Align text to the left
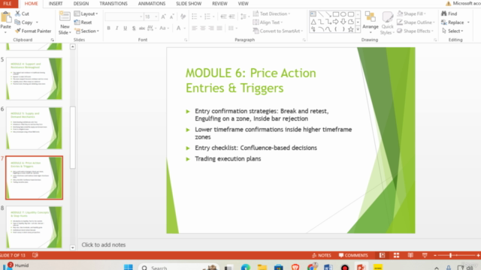The width and height of the screenshot is (481, 270). coord(195,28)
